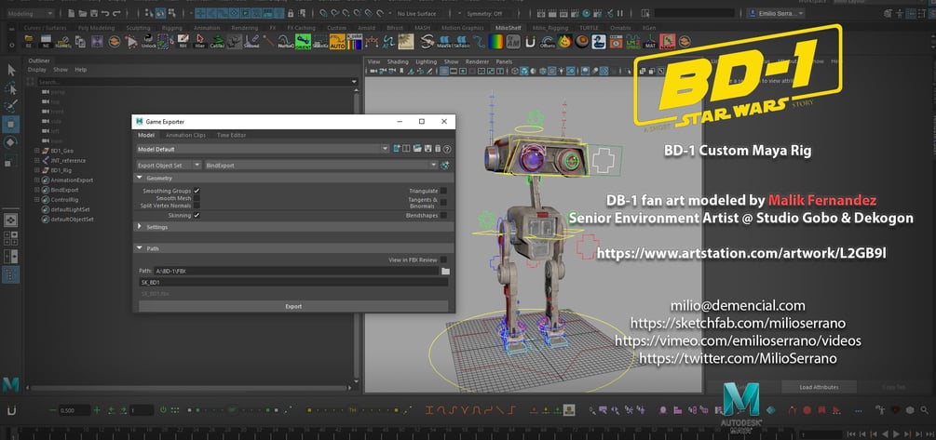Click the Export button

coord(293,306)
